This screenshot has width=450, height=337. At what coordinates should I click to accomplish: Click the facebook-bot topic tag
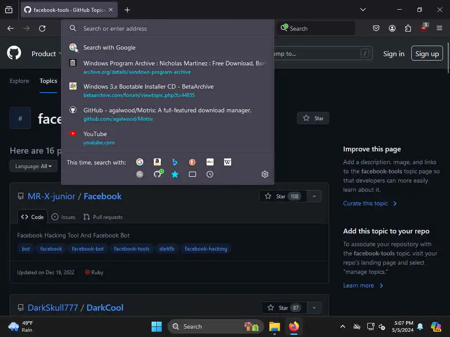(88, 249)
